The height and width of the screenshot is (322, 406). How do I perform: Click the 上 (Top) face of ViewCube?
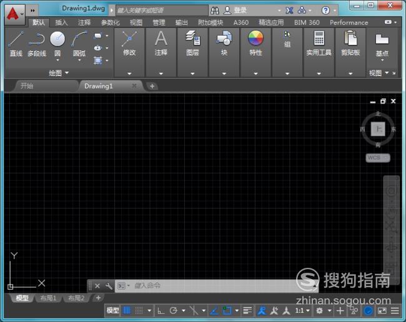tap(378, 129)
